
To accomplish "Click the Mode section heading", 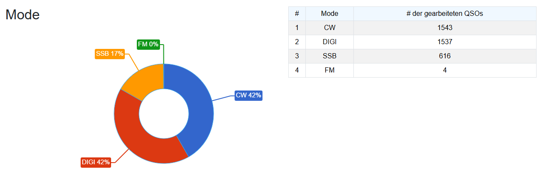I will [22, 15].
